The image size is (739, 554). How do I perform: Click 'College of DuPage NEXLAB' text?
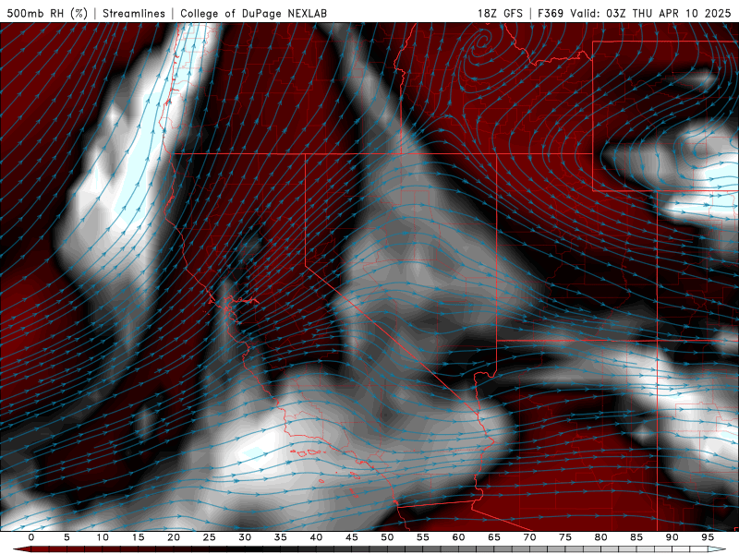point(253,13)
